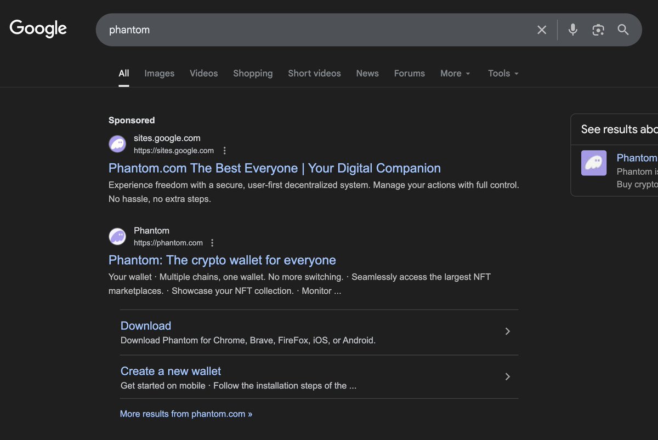Click the sites.google.com ad favicon

117,144
